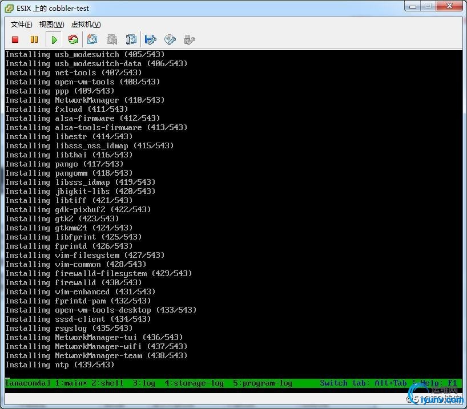Image resolution: width=467 pixels, height=409 pixels.
Task: Connect floppy device toolbar icon
Action: coord(150,39)
